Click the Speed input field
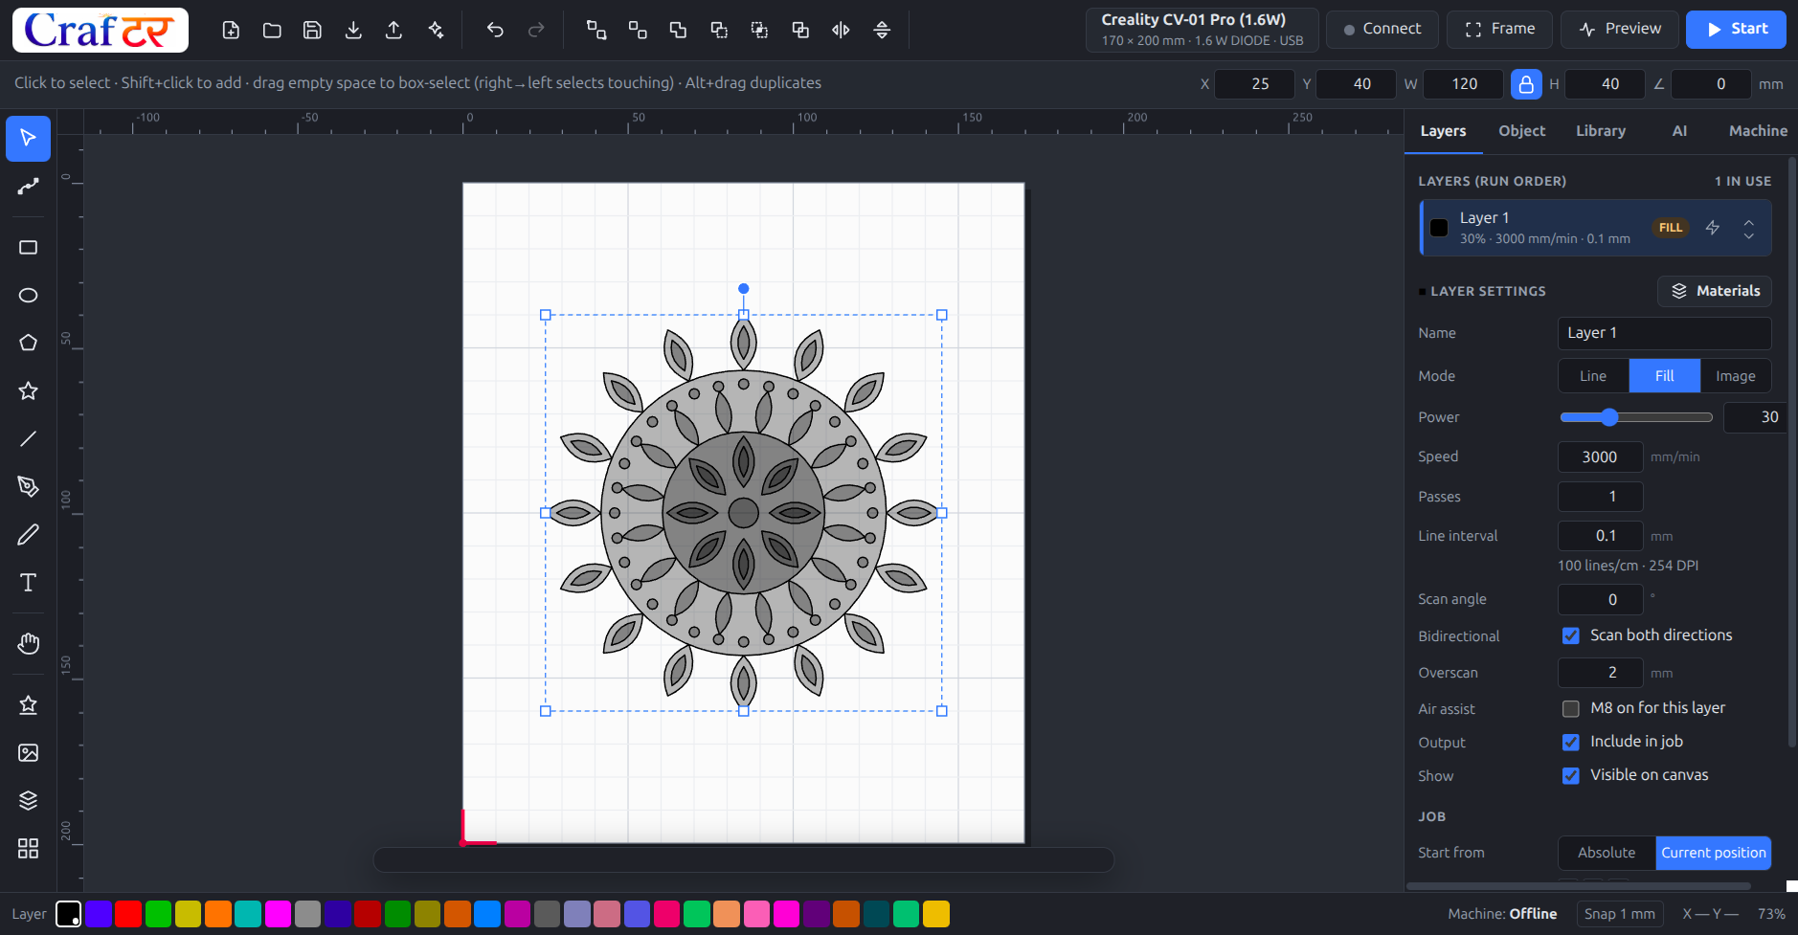 [x=1600, y=457]
